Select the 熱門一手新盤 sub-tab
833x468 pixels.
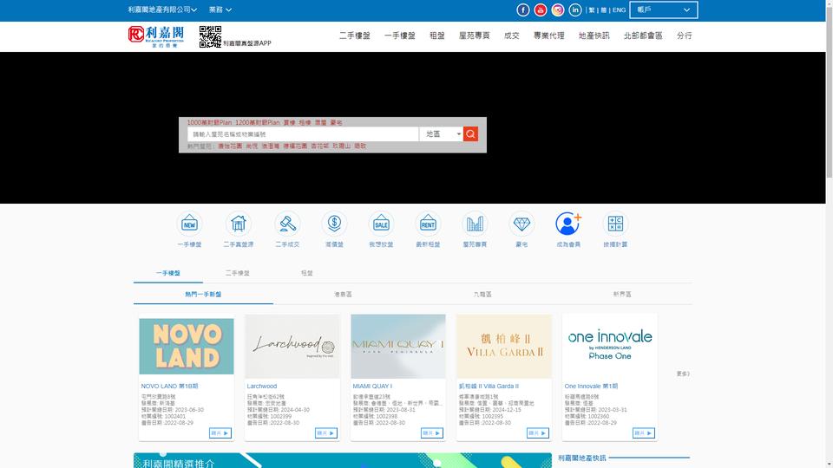coord(203,295)
